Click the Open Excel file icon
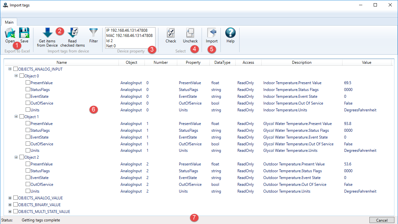This screenshot has height=224, width=398. pyautogui.click(x=10, y=33)
